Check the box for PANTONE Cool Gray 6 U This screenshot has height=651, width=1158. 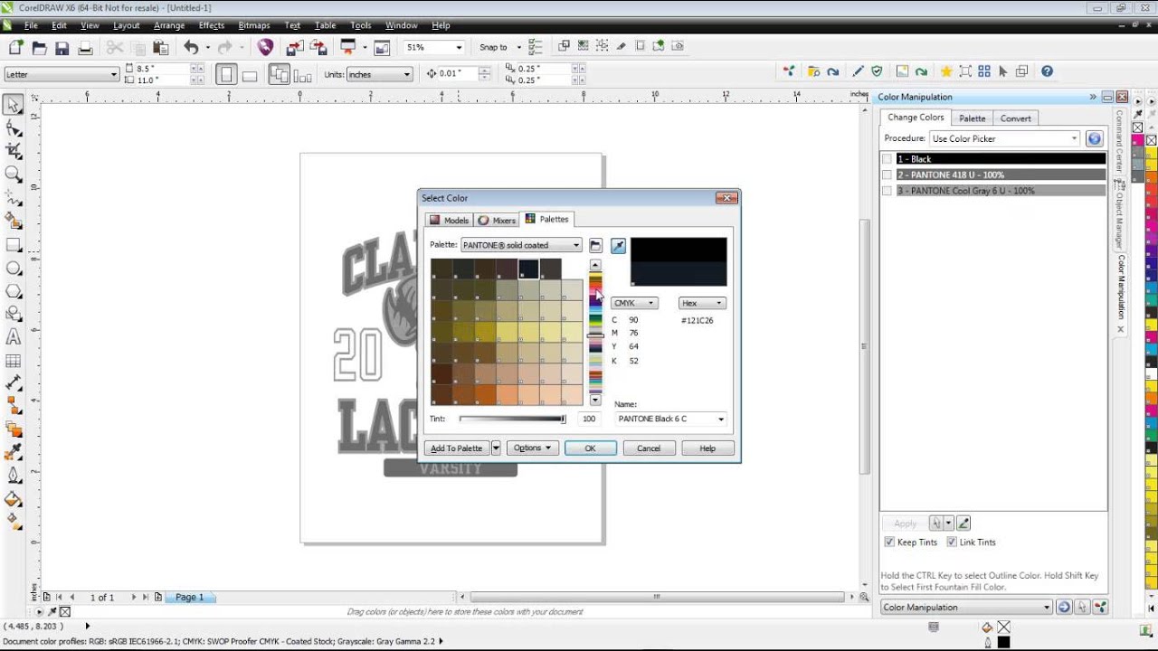point(887,191)
